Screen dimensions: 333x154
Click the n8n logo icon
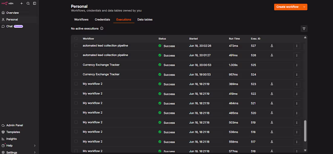tap(5, 3)
